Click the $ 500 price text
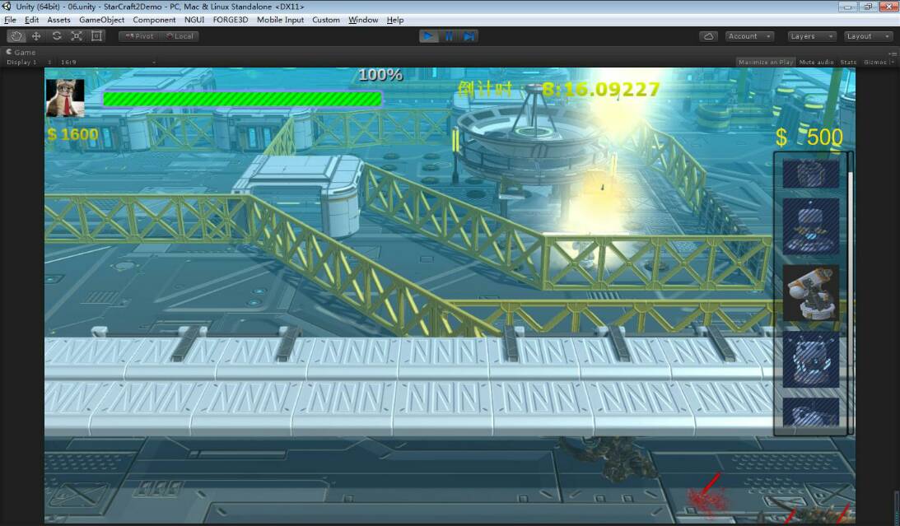This screenshot has width=900, height=526. 809,137
